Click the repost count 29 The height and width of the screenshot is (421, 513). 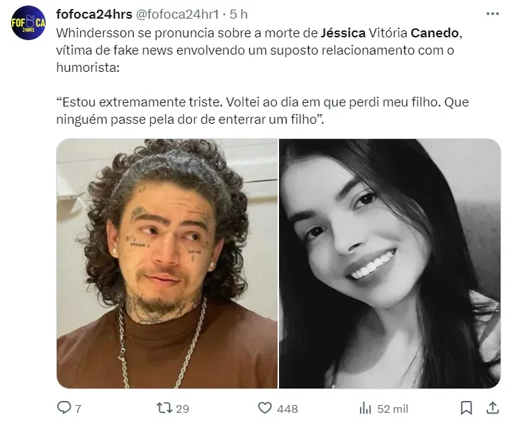click(x=183, y=409)
